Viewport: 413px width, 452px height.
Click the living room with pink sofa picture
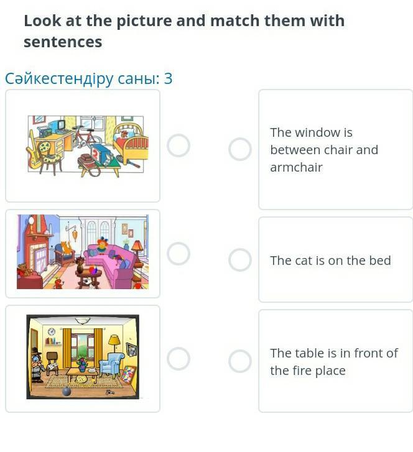pos(83,252)
